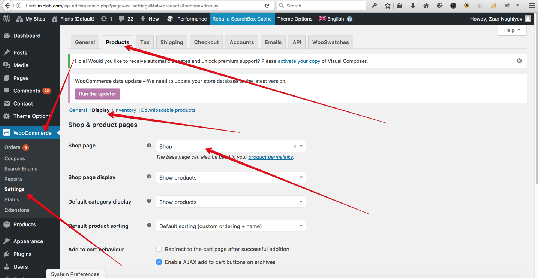Open the bookmarks list clipboard icon

click(x=399, y=6)
